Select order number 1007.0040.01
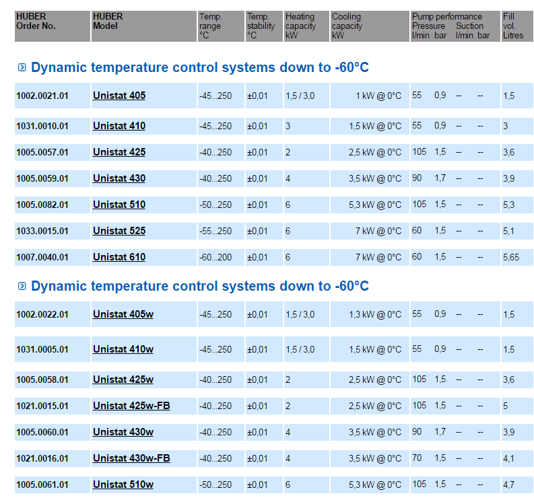The height and width of the screenshot is (504, 534). coord(42,257)
